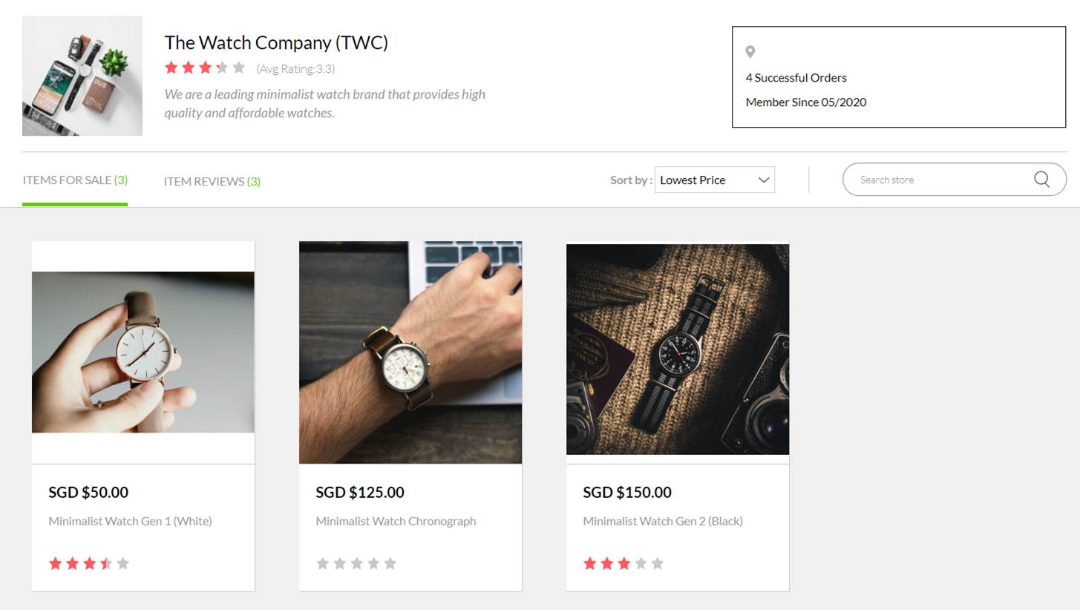Switch to the Items For Sale tab
1080x610 pixels.
tap(75, 180)
